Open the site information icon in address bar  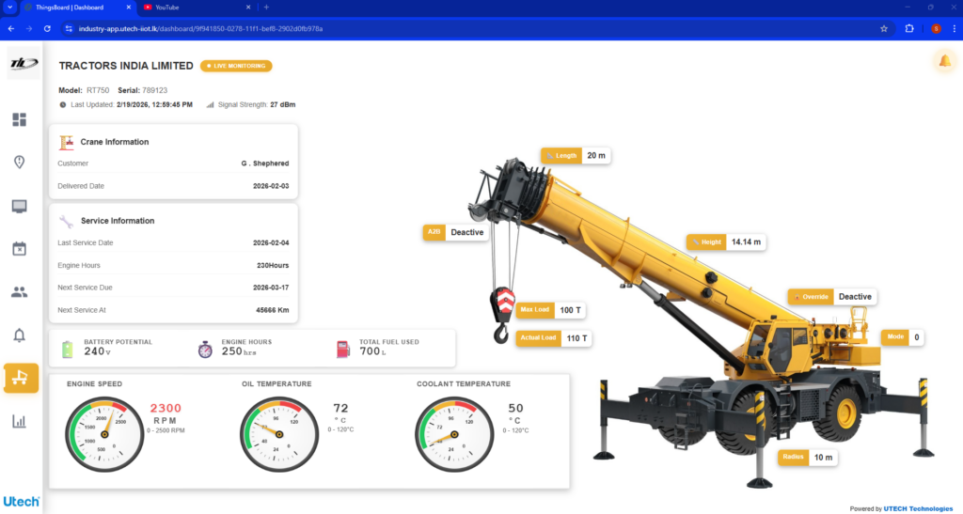point(69,29)
